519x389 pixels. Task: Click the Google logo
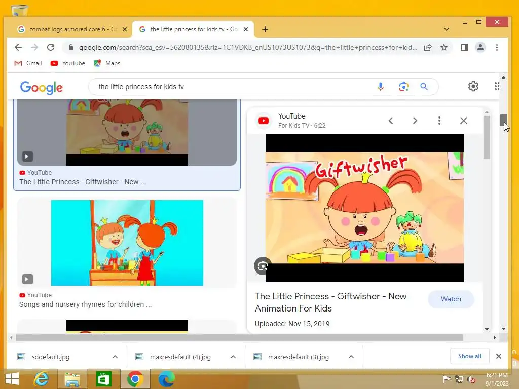point(42,87)
